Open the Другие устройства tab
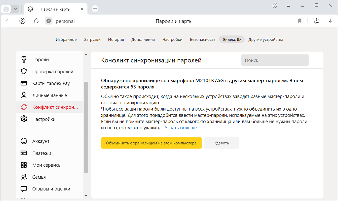The width and height of the screenshot is (338, 201). 266,39
